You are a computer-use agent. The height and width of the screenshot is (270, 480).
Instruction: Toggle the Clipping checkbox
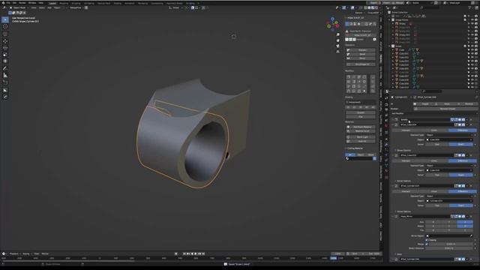(427, 240)
